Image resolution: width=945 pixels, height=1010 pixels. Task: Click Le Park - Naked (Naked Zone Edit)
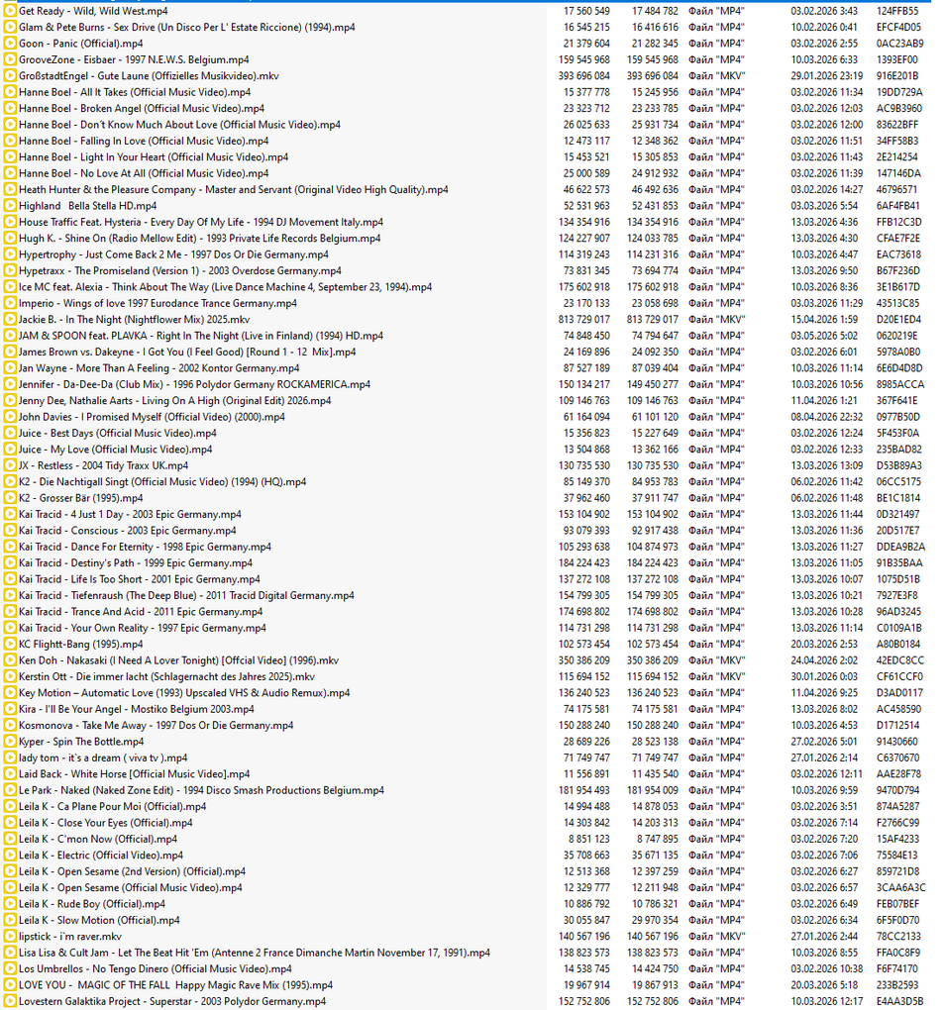click(202, 790)
